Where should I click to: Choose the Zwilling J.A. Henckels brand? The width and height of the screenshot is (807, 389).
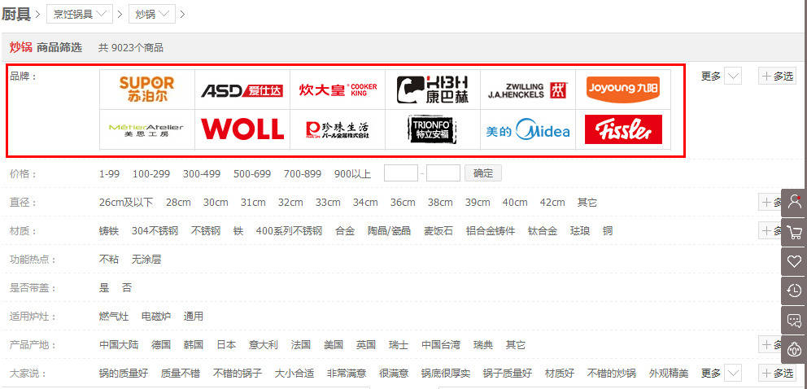[x=528, y=90]
